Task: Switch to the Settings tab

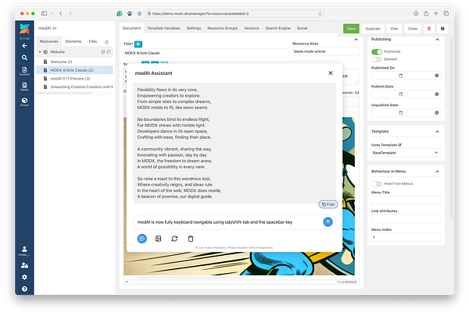Action: click(x=194, y=28)
